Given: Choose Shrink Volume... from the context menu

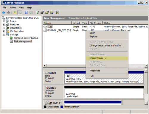Looking at the screenshot, I should 107,58.
